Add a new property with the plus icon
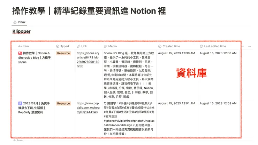 pyautogui.click(x=243, y=46)
